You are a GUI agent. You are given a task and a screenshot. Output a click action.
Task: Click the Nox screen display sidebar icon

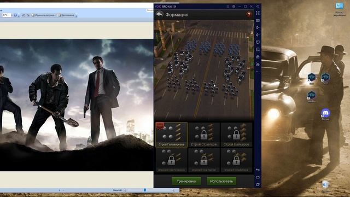coord(258,42)
